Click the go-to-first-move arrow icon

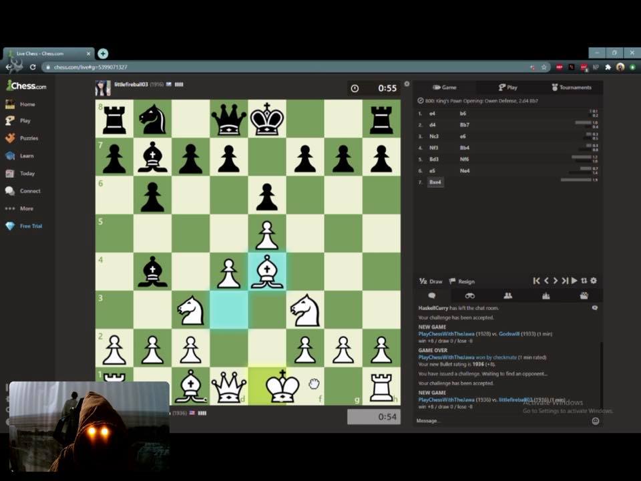tap(536, 281)
